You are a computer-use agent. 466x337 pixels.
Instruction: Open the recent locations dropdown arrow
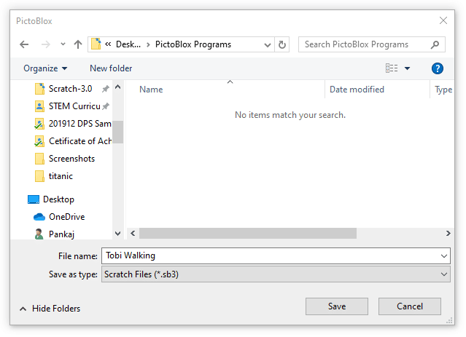63,44
